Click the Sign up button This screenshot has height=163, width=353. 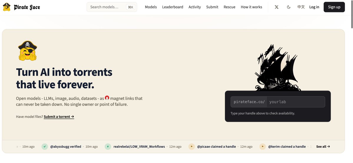334,7
